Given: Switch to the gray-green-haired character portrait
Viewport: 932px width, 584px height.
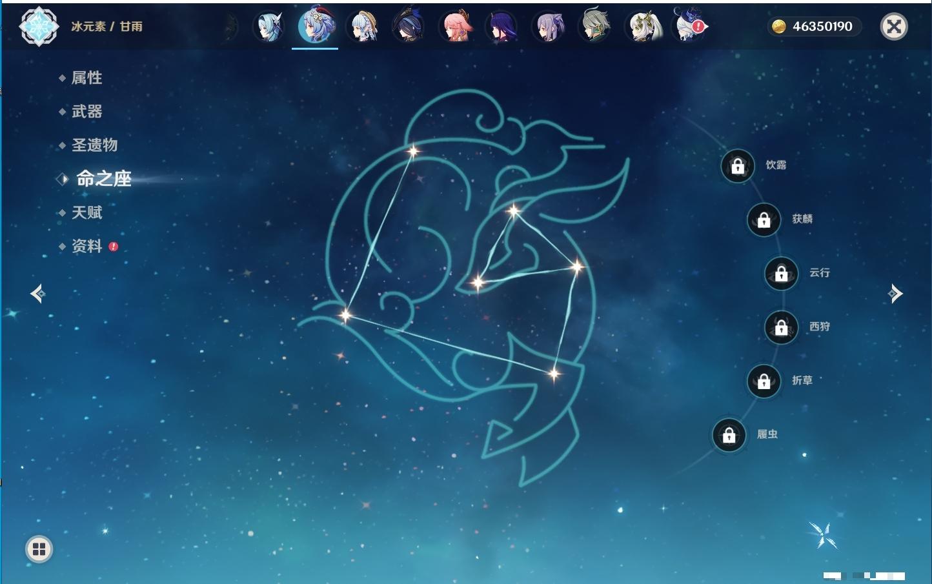Looking at the screenshot, I should pos(595,26).
